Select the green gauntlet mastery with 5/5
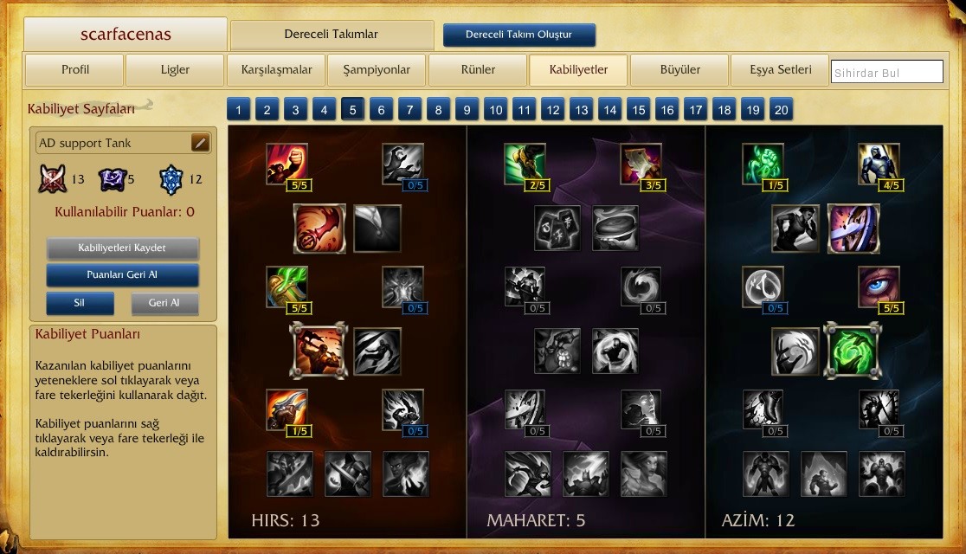The height and width of the screenshot is (554, 966). (287, 287)
